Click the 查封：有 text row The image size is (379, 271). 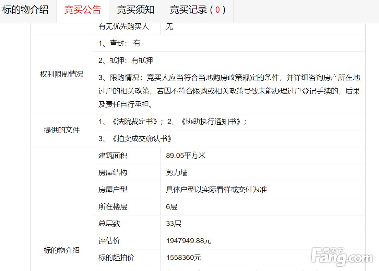click(x=119, y=43)
